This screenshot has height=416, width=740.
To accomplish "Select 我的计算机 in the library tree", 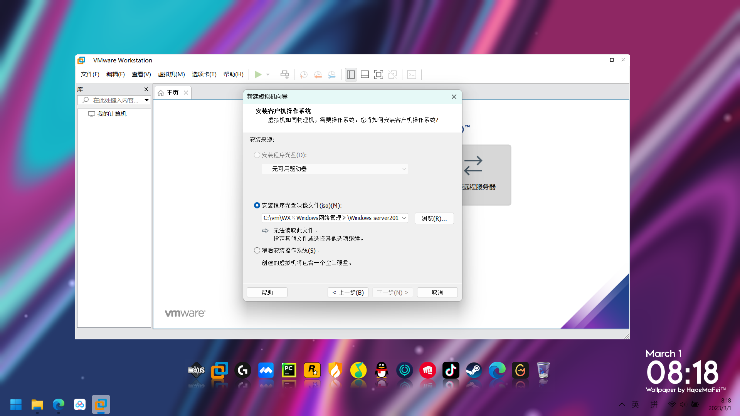I will [x=111, y=114].
